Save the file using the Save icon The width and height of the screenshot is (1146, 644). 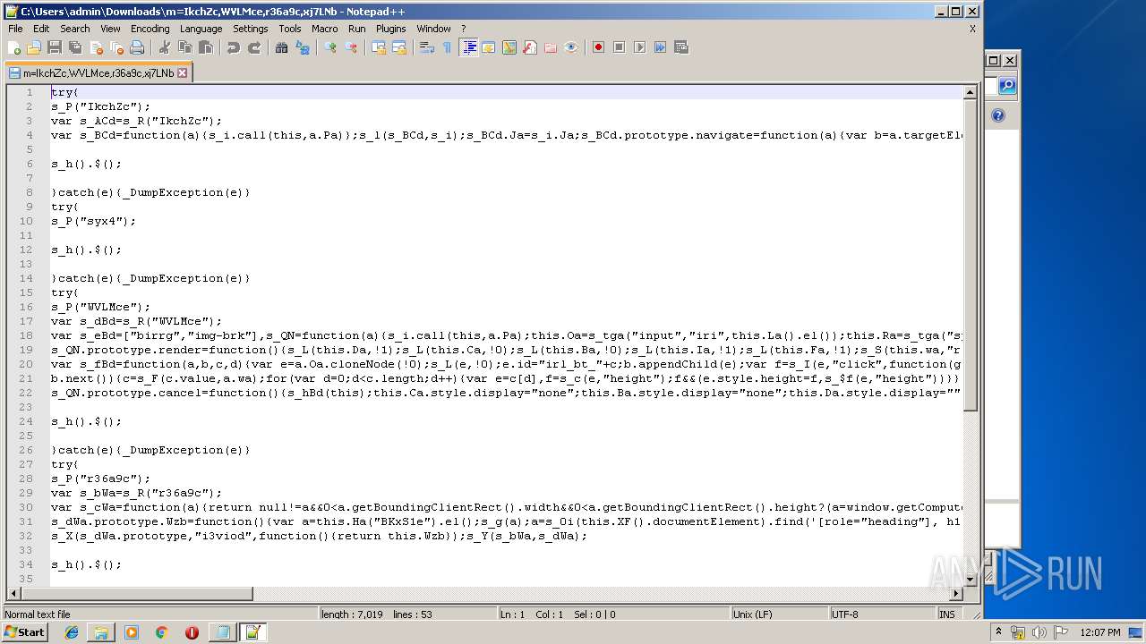(55, 47)
